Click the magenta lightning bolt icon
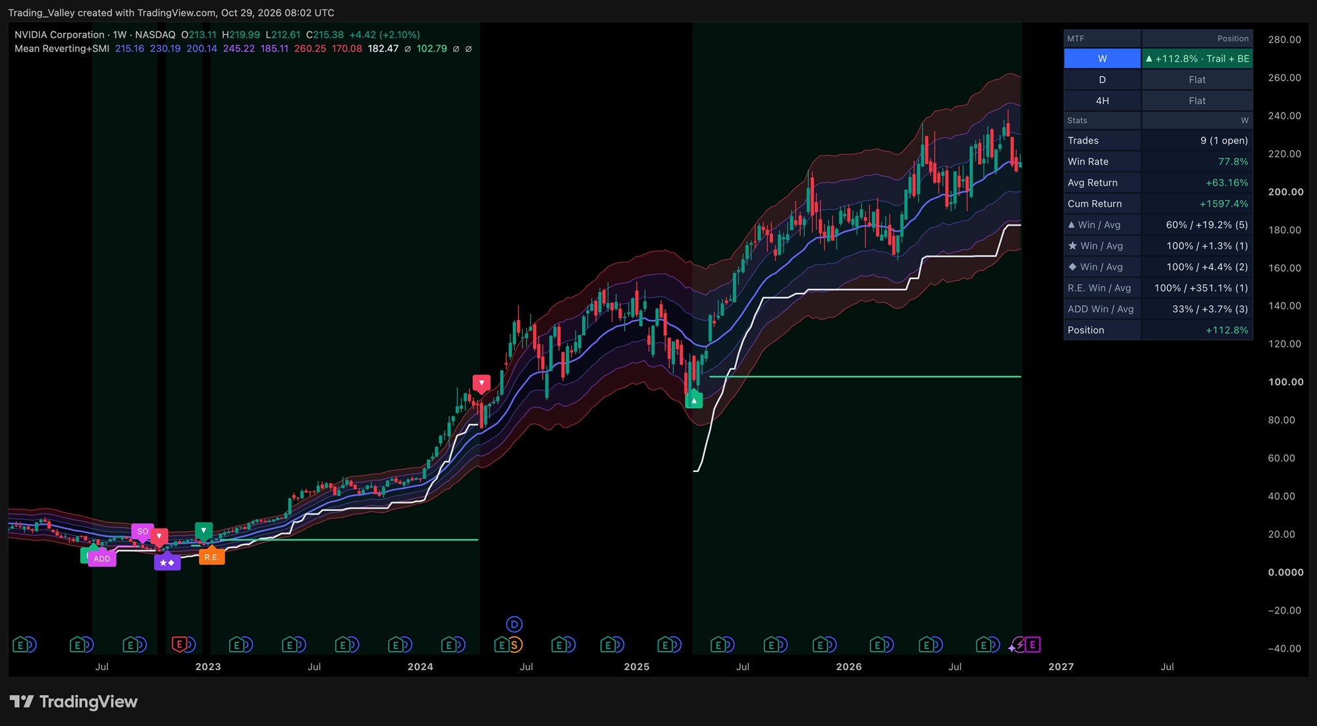Image resolution: width=1317 pixels, height=726 pixels. (1019, 645)
